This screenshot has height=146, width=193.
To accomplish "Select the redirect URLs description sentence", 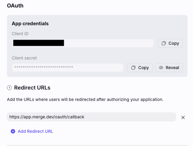I will [85, 99].
